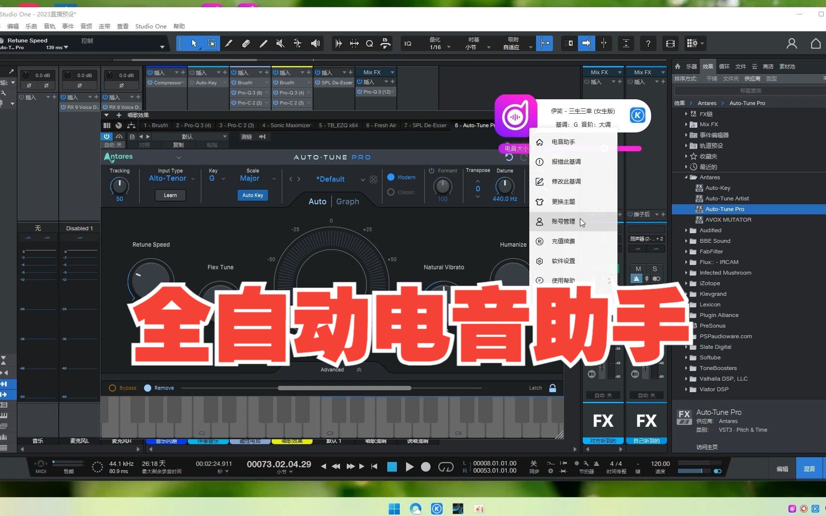Collapse the Antares folder
Image resolution: width=826 pixels, height=516 pixels.
(x=686, y=177)
